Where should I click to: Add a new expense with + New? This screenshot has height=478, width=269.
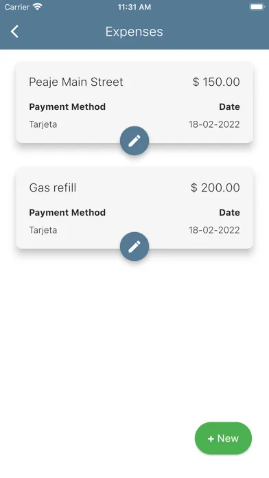(x=223, y=438)
